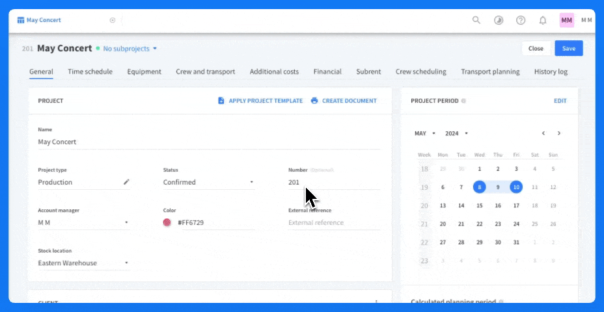Close the May Concert tab with x icon

point(113,20)
